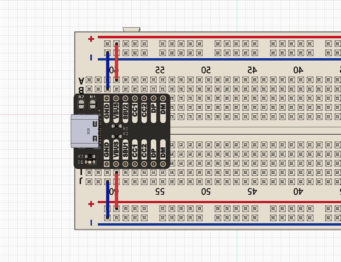341x262 pixels.
Task: Select the red jumper wire below the board
Action: coord(117,190)
